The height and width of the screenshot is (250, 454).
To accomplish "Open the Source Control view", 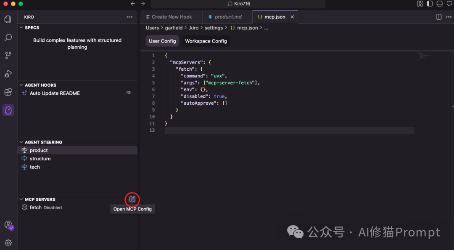I will (8, 56).
